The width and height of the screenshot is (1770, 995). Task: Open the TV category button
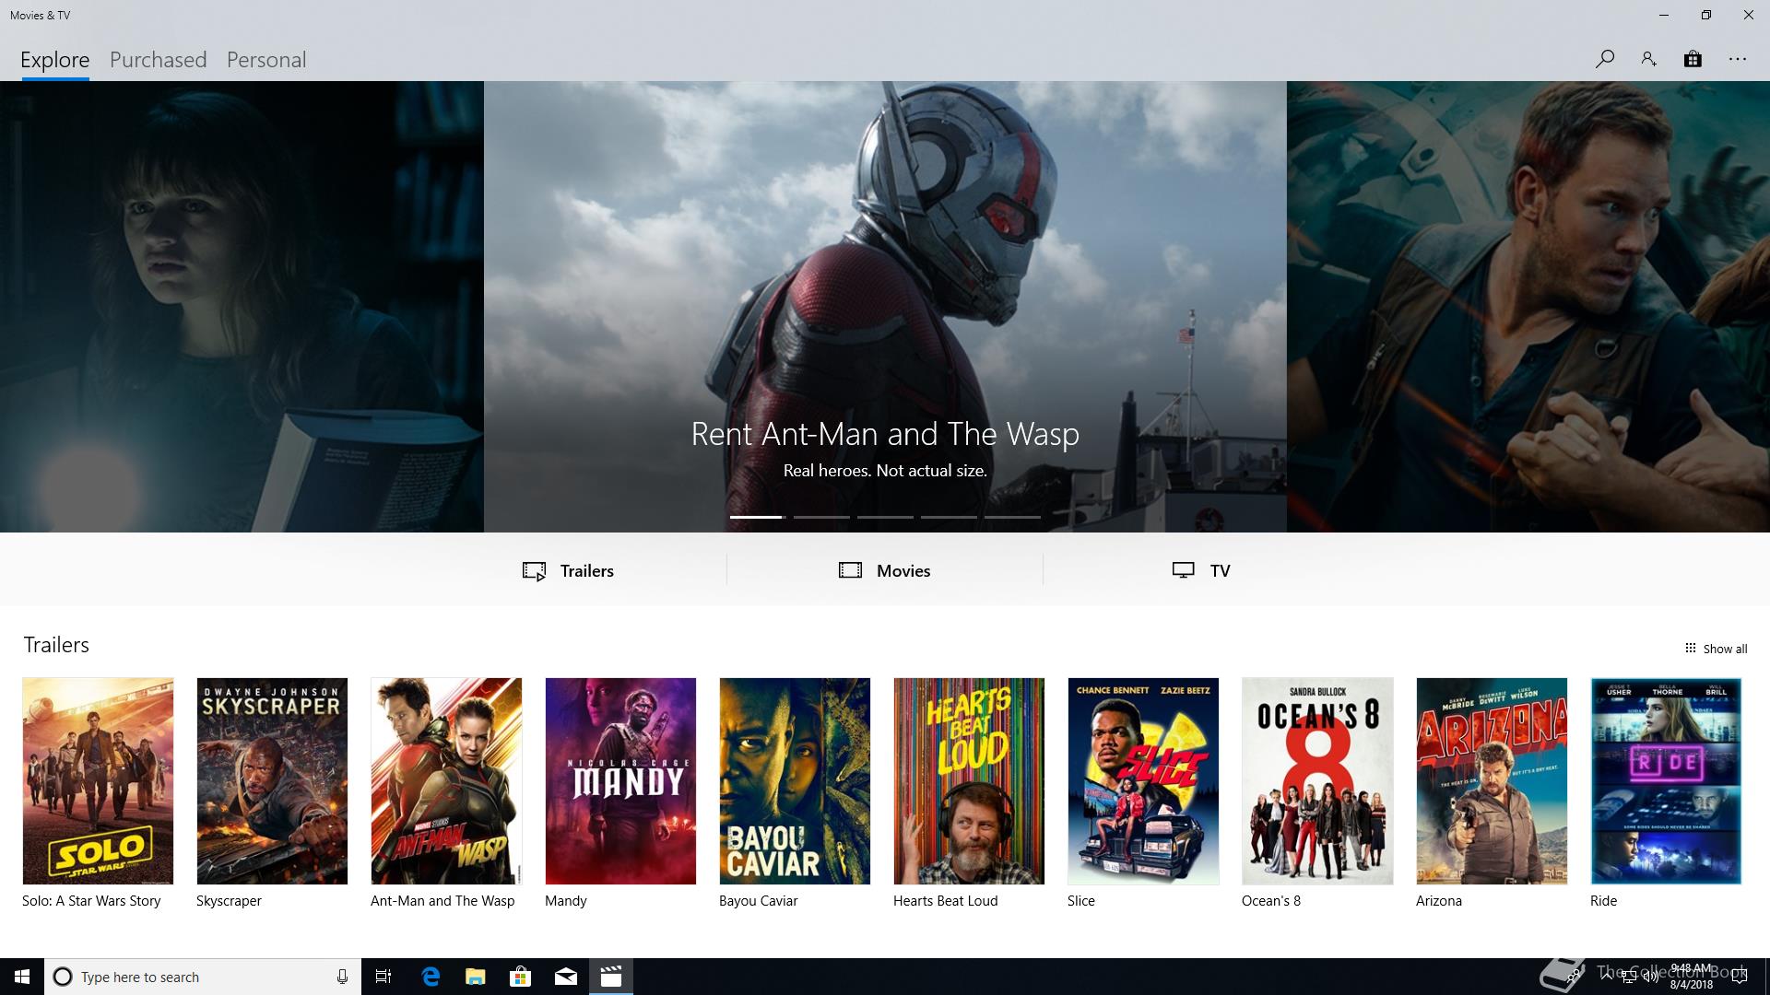pos(1201,570)
